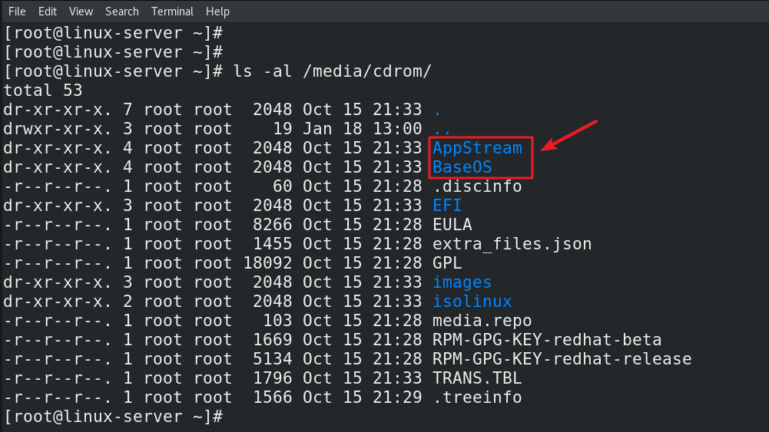
Task: Click the 'Jan 18 13:00' date entry
Action: coord(362,129)
